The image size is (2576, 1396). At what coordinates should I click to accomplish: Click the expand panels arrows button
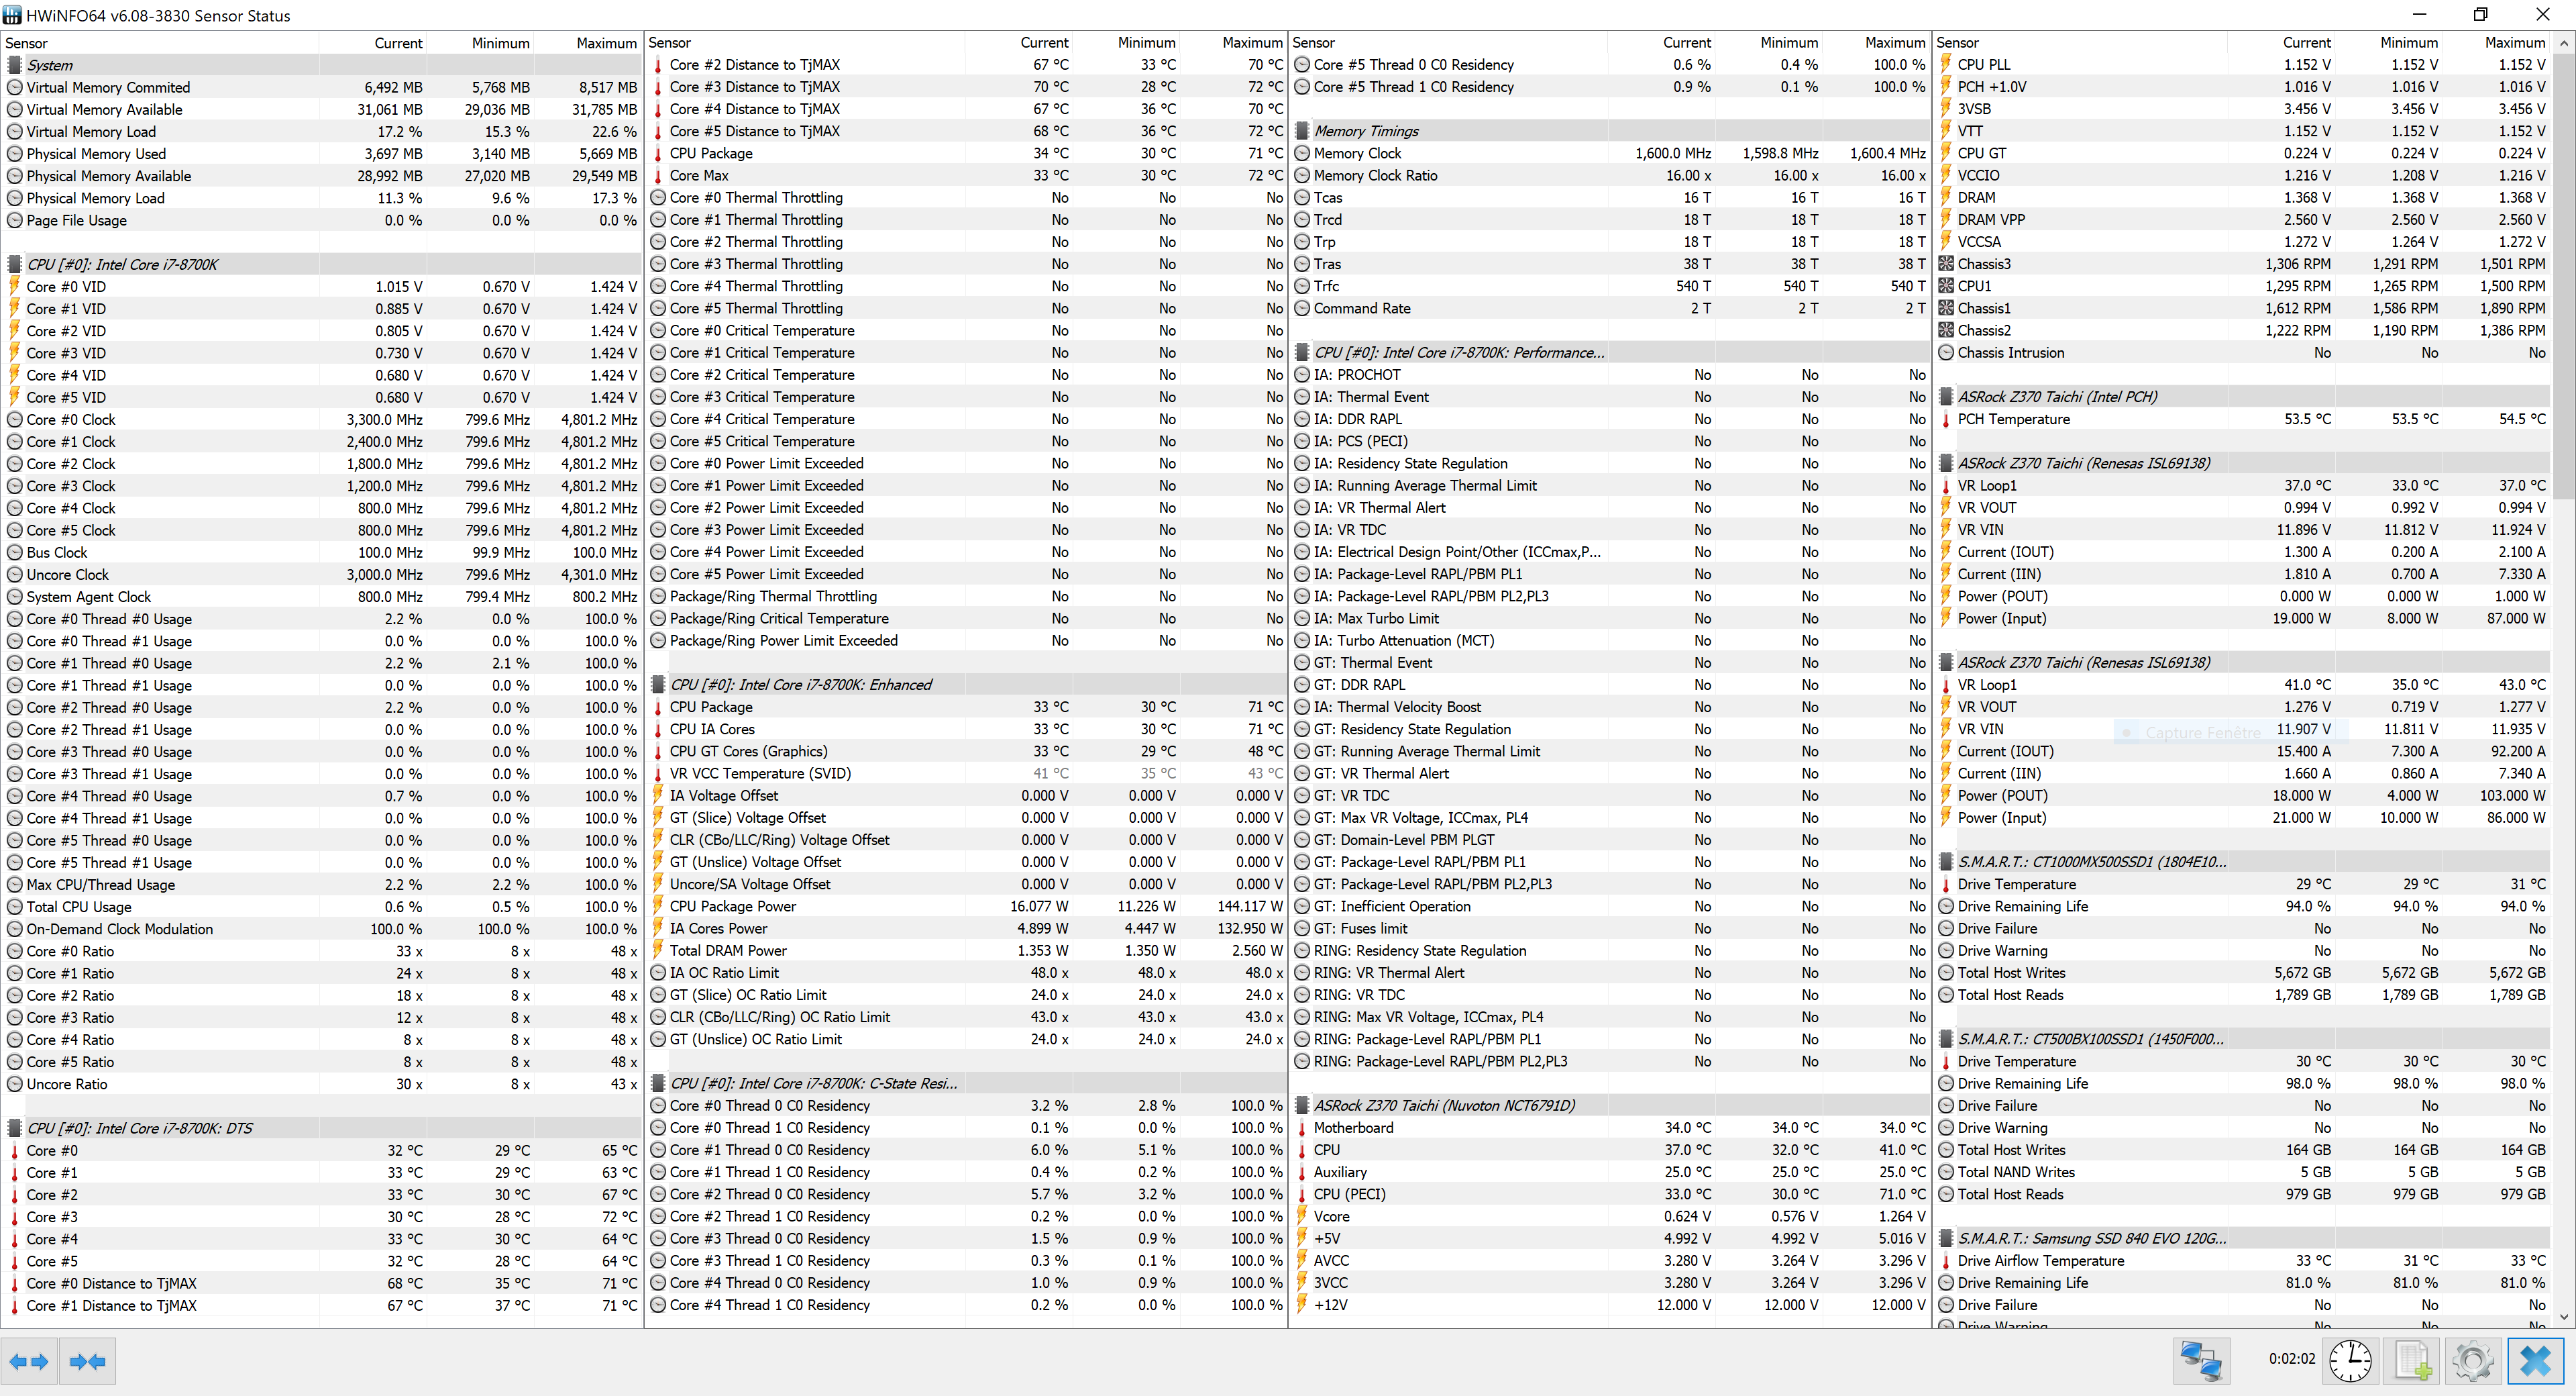28,1361
